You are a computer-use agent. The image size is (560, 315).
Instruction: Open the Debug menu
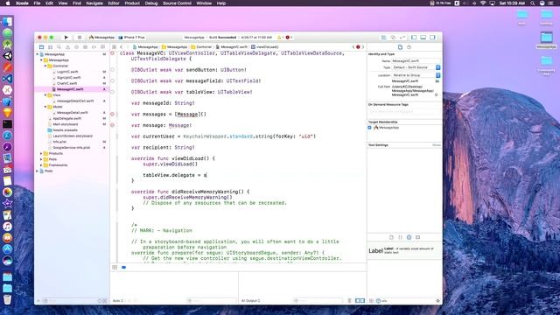click(x=151, y=3)
